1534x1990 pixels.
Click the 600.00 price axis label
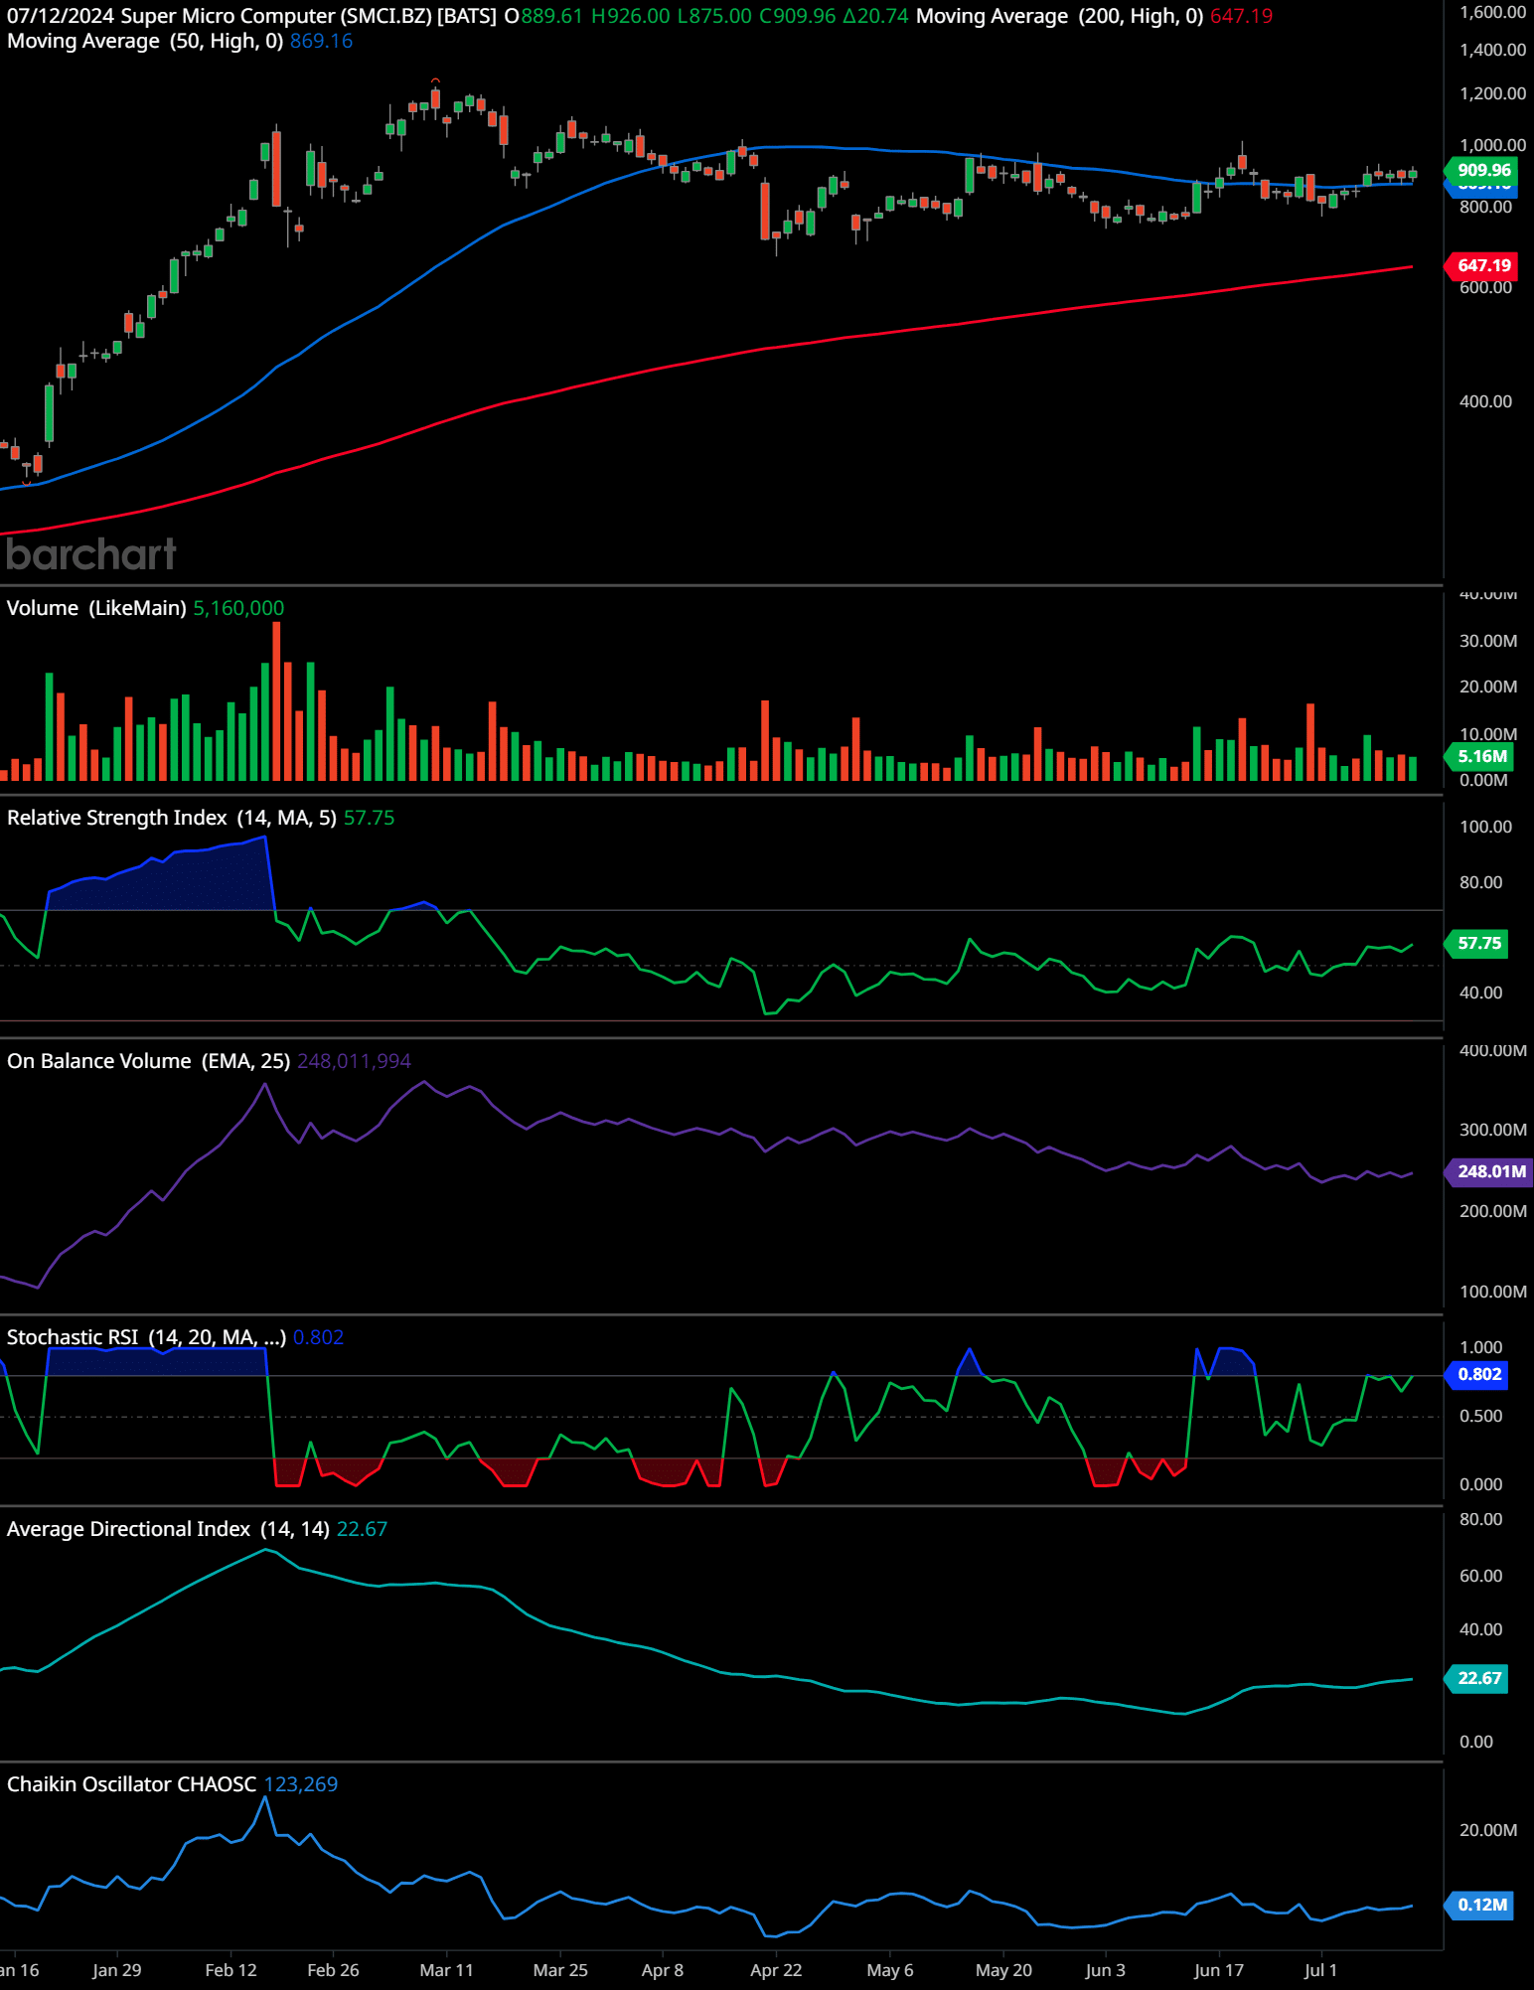click(1485, 287)
